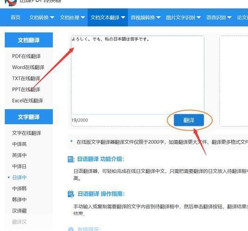
Task: Select the active 日译中 mode
Action: click(19, 177)
